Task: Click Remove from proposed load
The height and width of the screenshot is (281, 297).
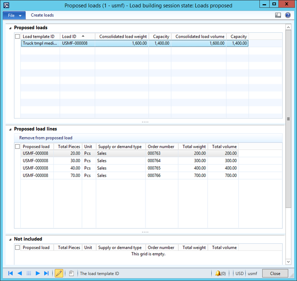Action: pos(46,138)
